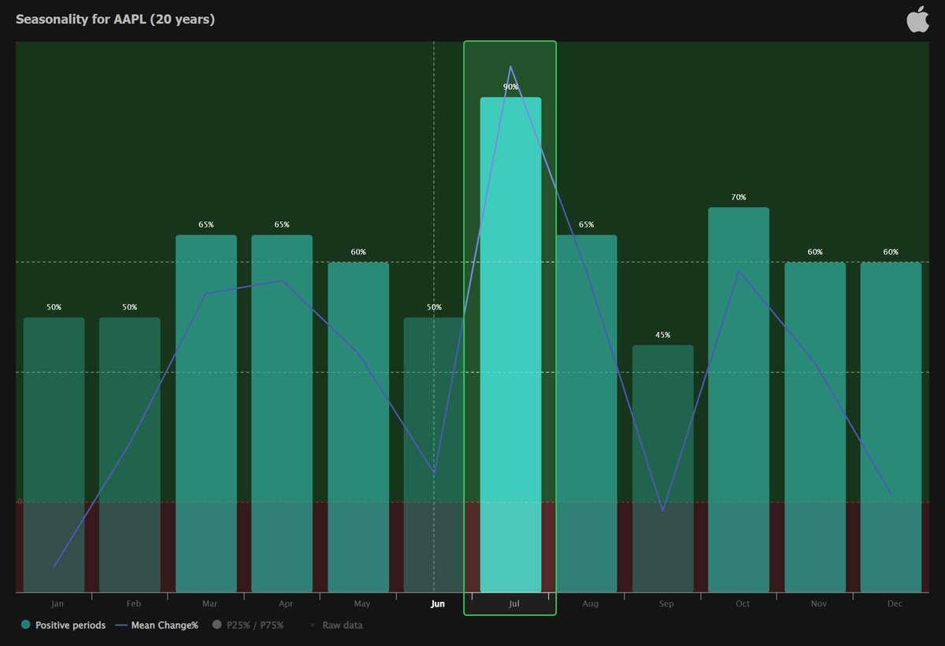Image resolution: width=945 pixels, height=646 pixels.
Task: Toggle the Positive periods legend item
Action: tap(64, 626)
